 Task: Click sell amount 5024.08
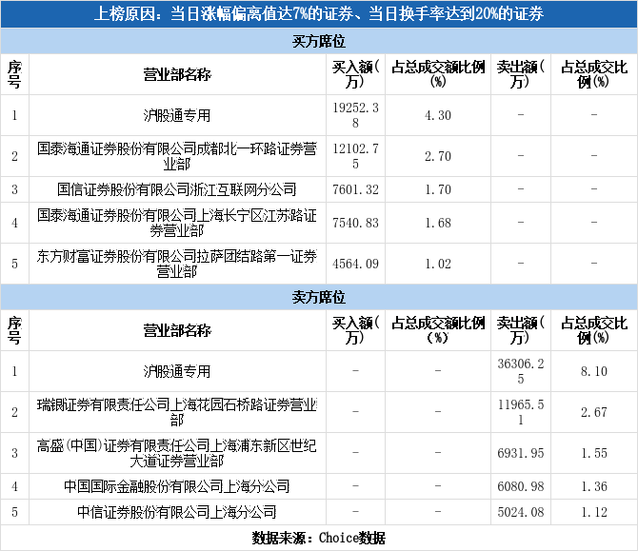coord(521,512)
